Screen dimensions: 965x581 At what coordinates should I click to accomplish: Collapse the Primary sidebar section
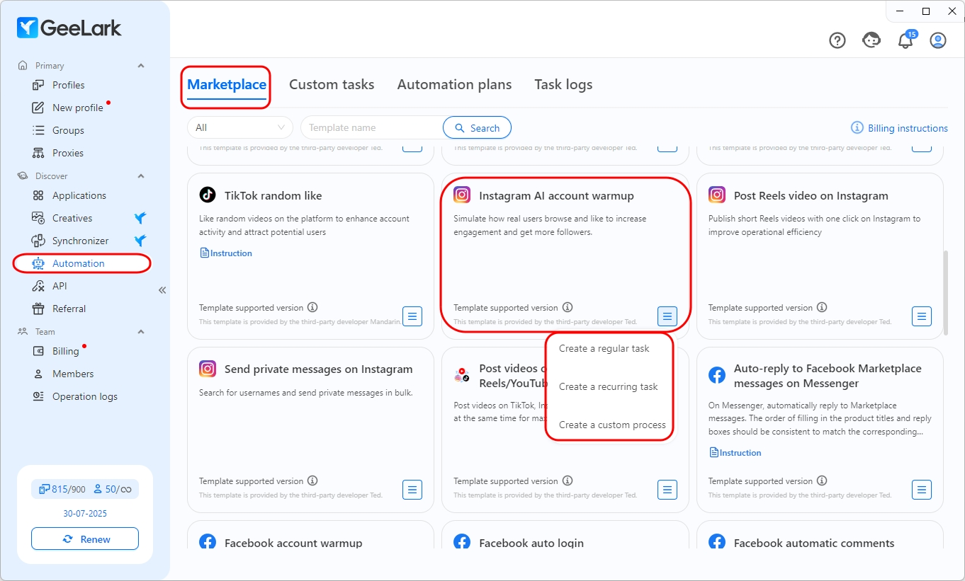[x=140, y=66]
